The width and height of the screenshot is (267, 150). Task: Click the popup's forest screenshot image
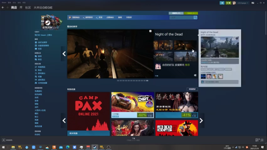220,47
